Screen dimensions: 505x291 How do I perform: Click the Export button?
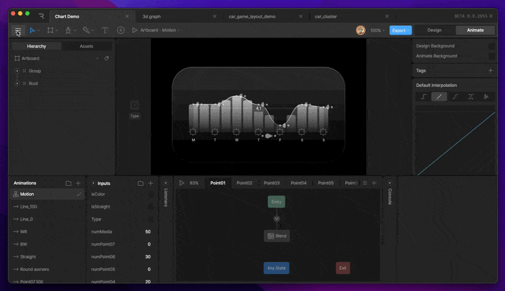tap(400, 30)
